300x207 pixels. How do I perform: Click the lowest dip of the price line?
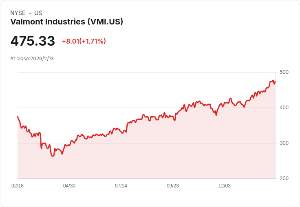[53, 156]
